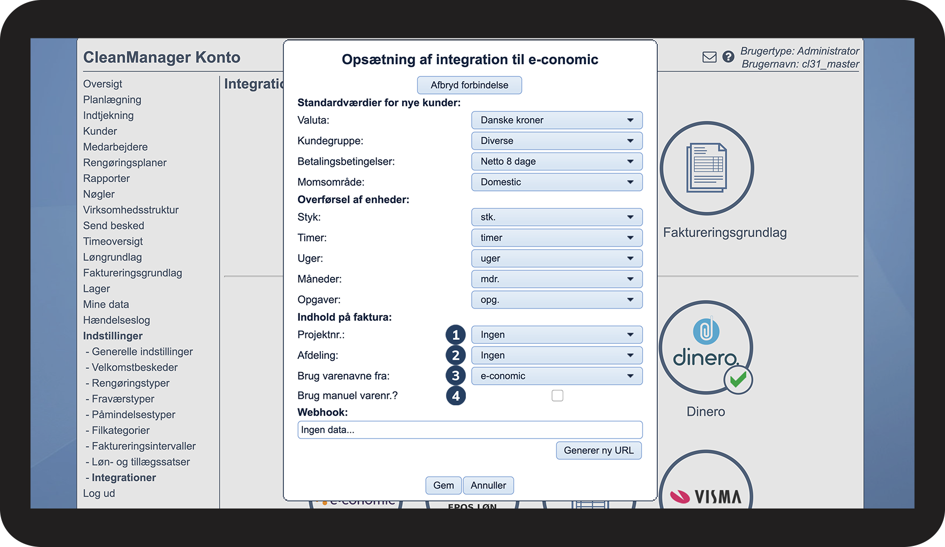Open Timeoversigt in the sidebar
Screen dimensions: 945x547
[113, 242]
